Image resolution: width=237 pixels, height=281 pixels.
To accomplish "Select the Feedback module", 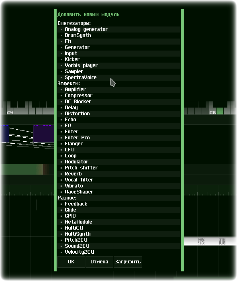I will (119, 204).
